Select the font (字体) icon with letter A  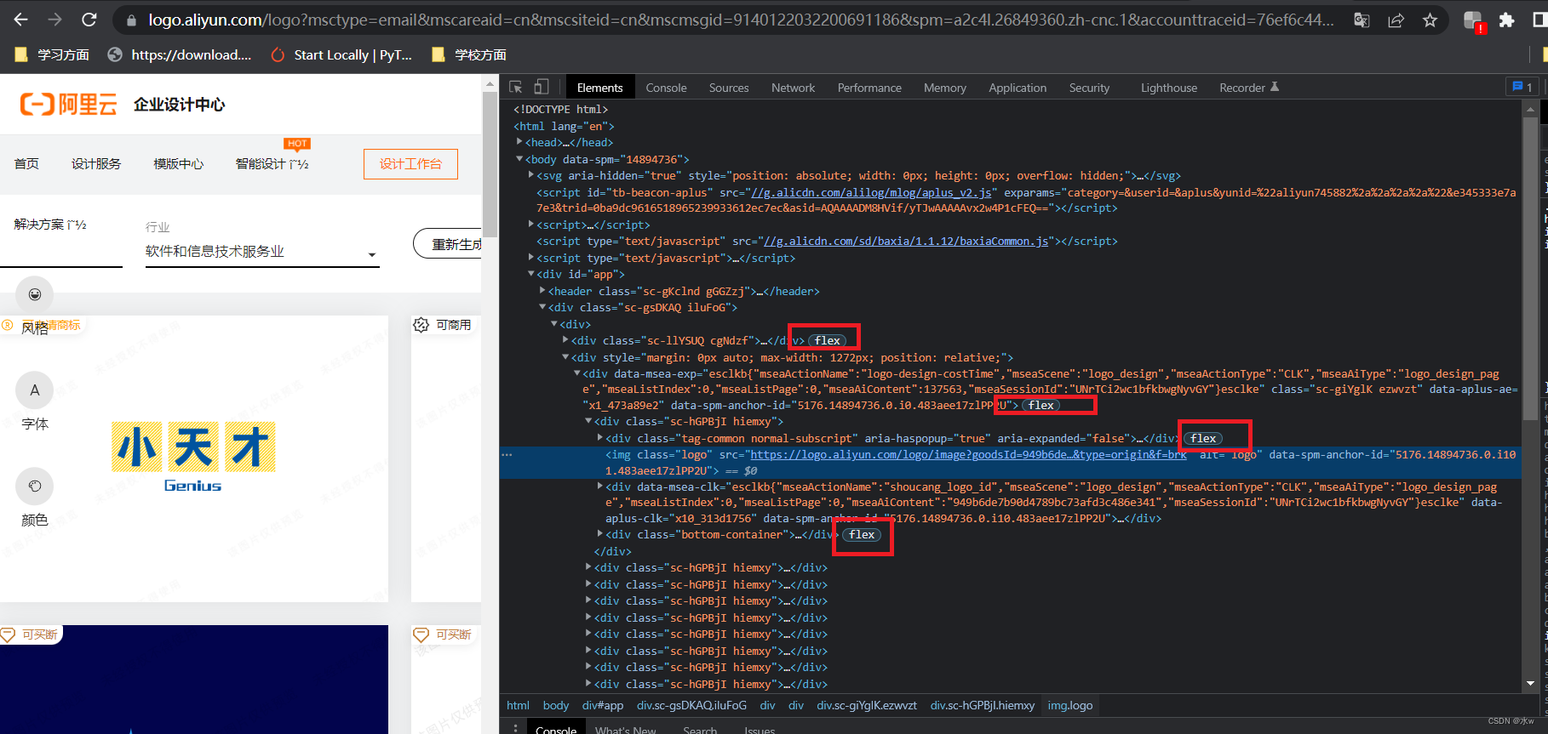click(x=35, y=390)
